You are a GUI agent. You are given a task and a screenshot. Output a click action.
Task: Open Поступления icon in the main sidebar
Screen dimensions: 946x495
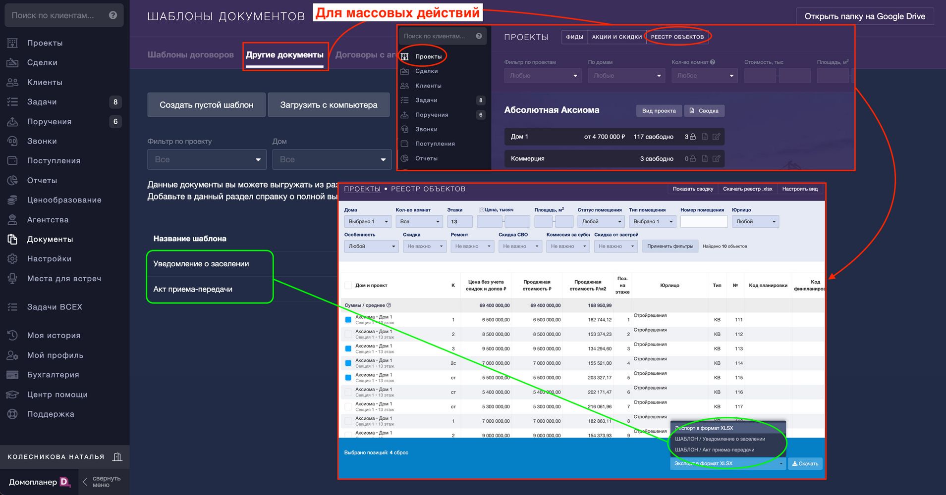click(x=12, y=161)
